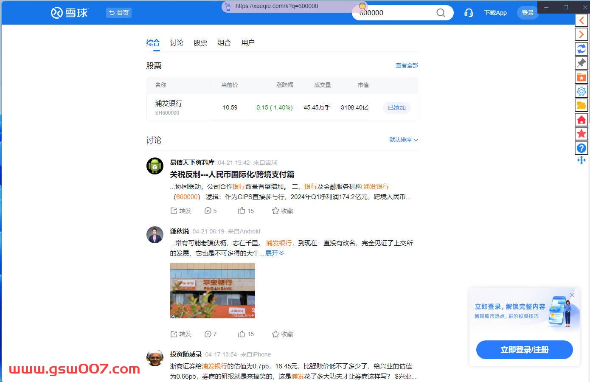The width and height of the screenshot is (590, 382).
Task: Click 收藏 on the 易信天下资料库 post
Action: (x=283, y=211)
